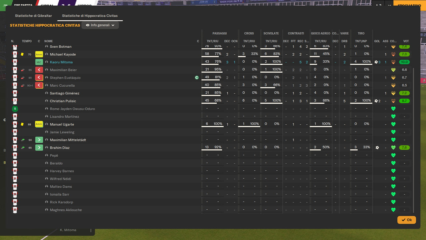Click the captain C icon for Stephen Eustáquio
426x240 pixels.
(x=197, y=78)
